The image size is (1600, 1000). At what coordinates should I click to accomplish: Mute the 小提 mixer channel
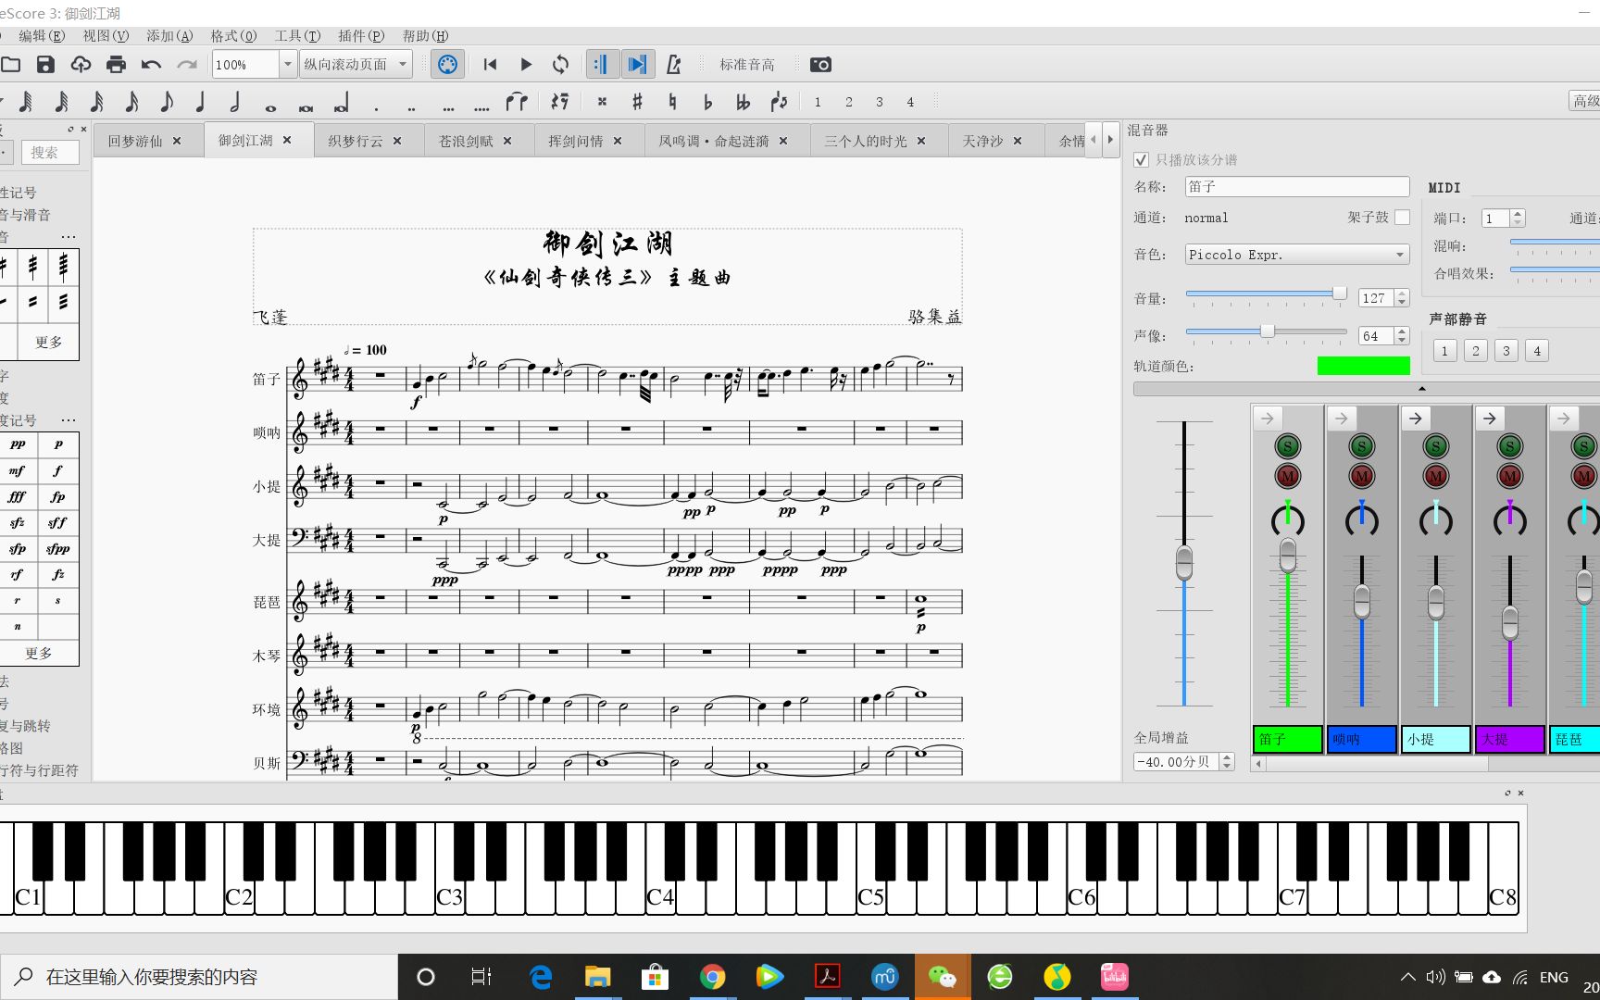click(x=1435, y=476)
